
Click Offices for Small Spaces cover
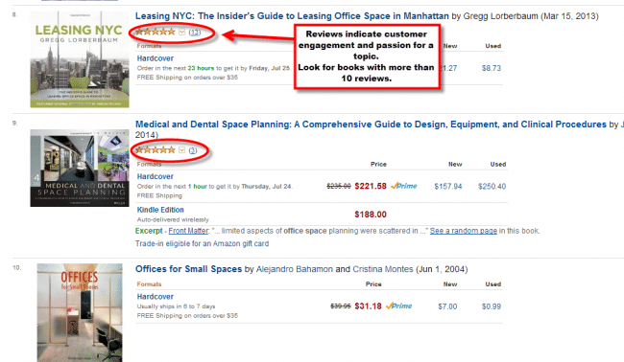(80, 312)
